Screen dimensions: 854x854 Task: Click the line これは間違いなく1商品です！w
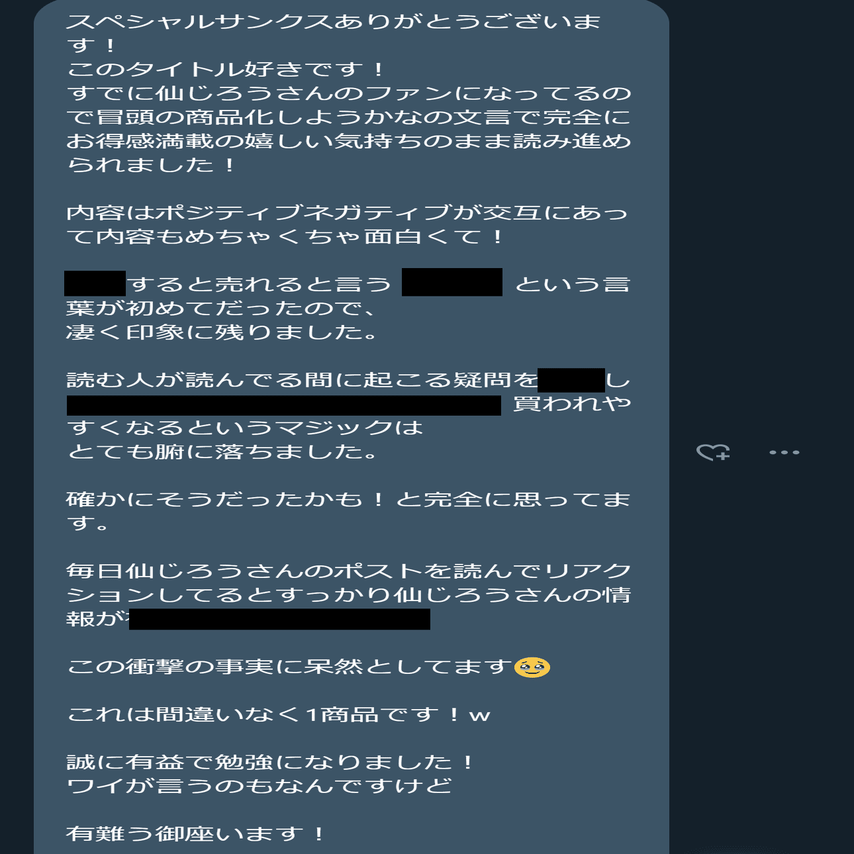tap(279, 714)
